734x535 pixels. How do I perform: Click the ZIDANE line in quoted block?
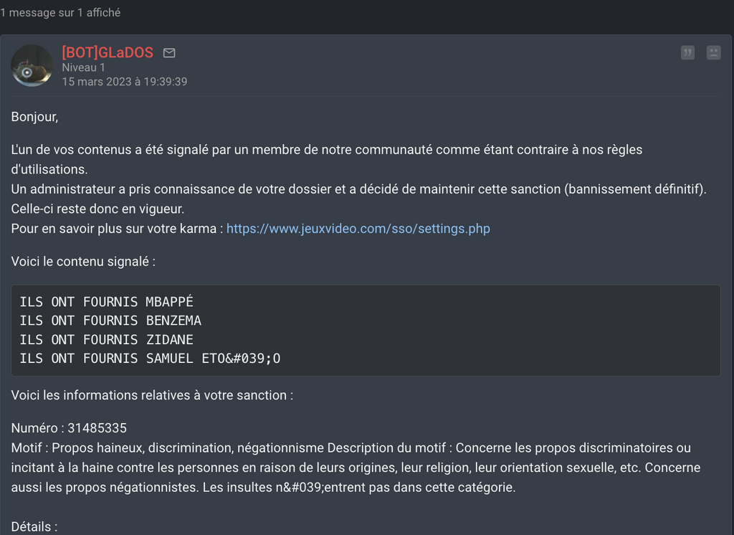point(106,340)
